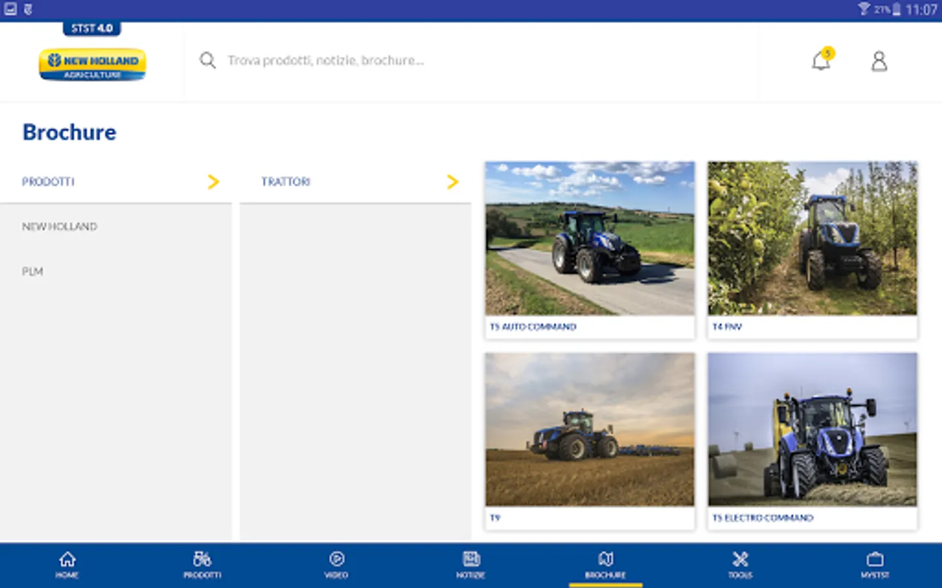
Task: Open the Android notification image icon in status bar
Action: 10,9
